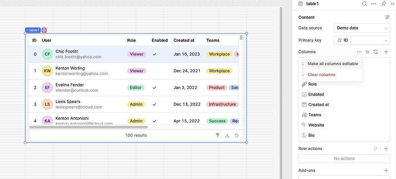Toggle Enabled checkmark in Evelina Fender row
396x179 pixels.
(155, 88)
